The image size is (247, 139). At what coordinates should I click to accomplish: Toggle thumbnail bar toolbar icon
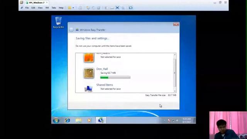[112, 8]
